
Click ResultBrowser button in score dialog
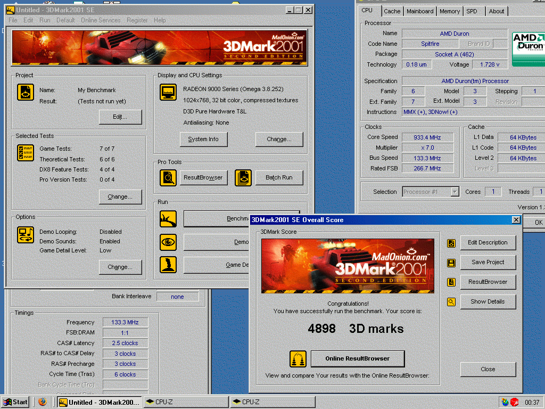(x=488, y=282)
